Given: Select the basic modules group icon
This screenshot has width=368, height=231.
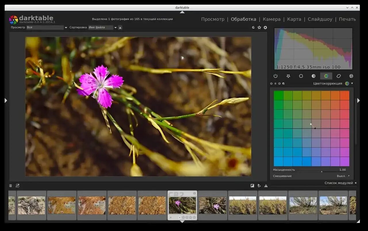Looking at the screenshot, I should pos(301,76).
